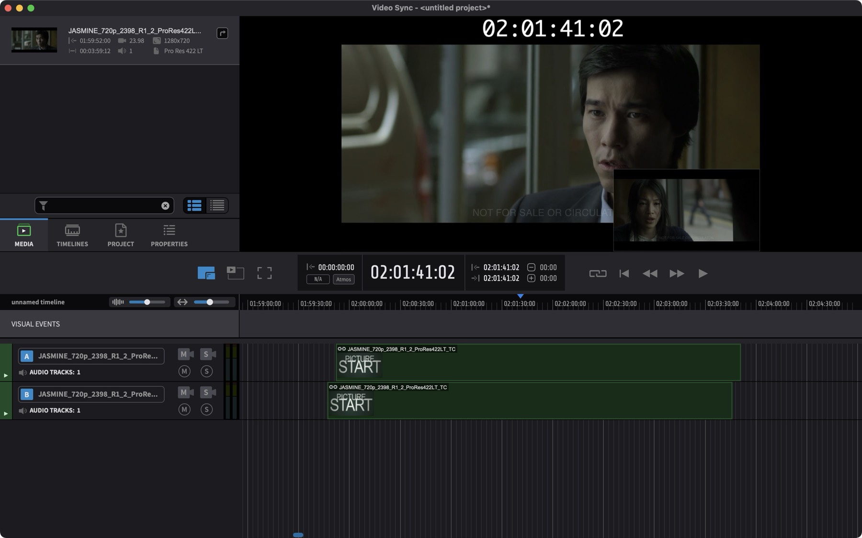Click the 02:00:00:00 ruler label
The height and width of the screenshot is (538, 862).
[x=366, y=304]
